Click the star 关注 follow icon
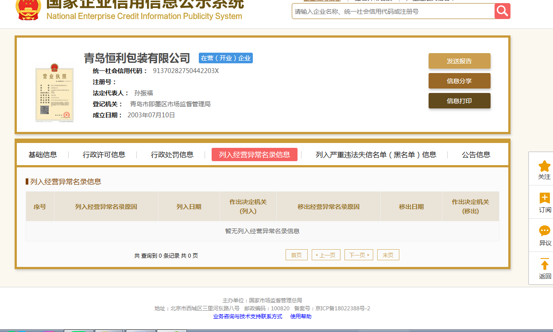Screen dimensions: 553x332 coord(544,166)
